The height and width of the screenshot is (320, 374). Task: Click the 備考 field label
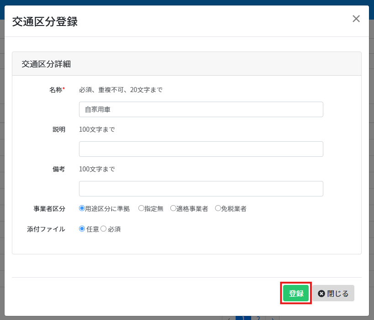pos(59,169)
